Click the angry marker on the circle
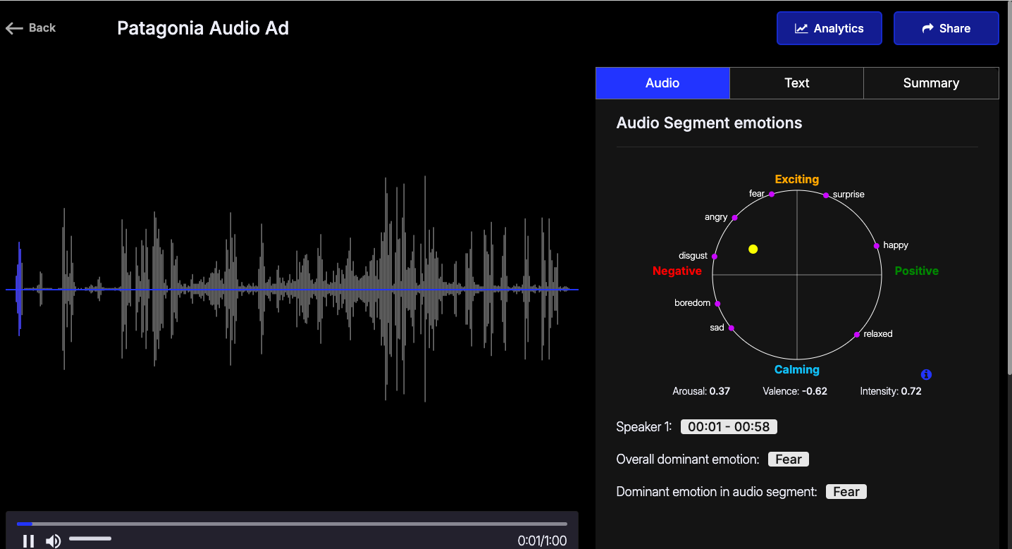This screenshot has height=549, width=1012. (734, 218)
